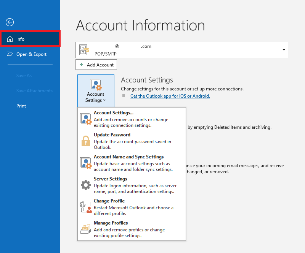
Task: Click the Manage Profiles folder icon
Action: (x=86, y=229)
